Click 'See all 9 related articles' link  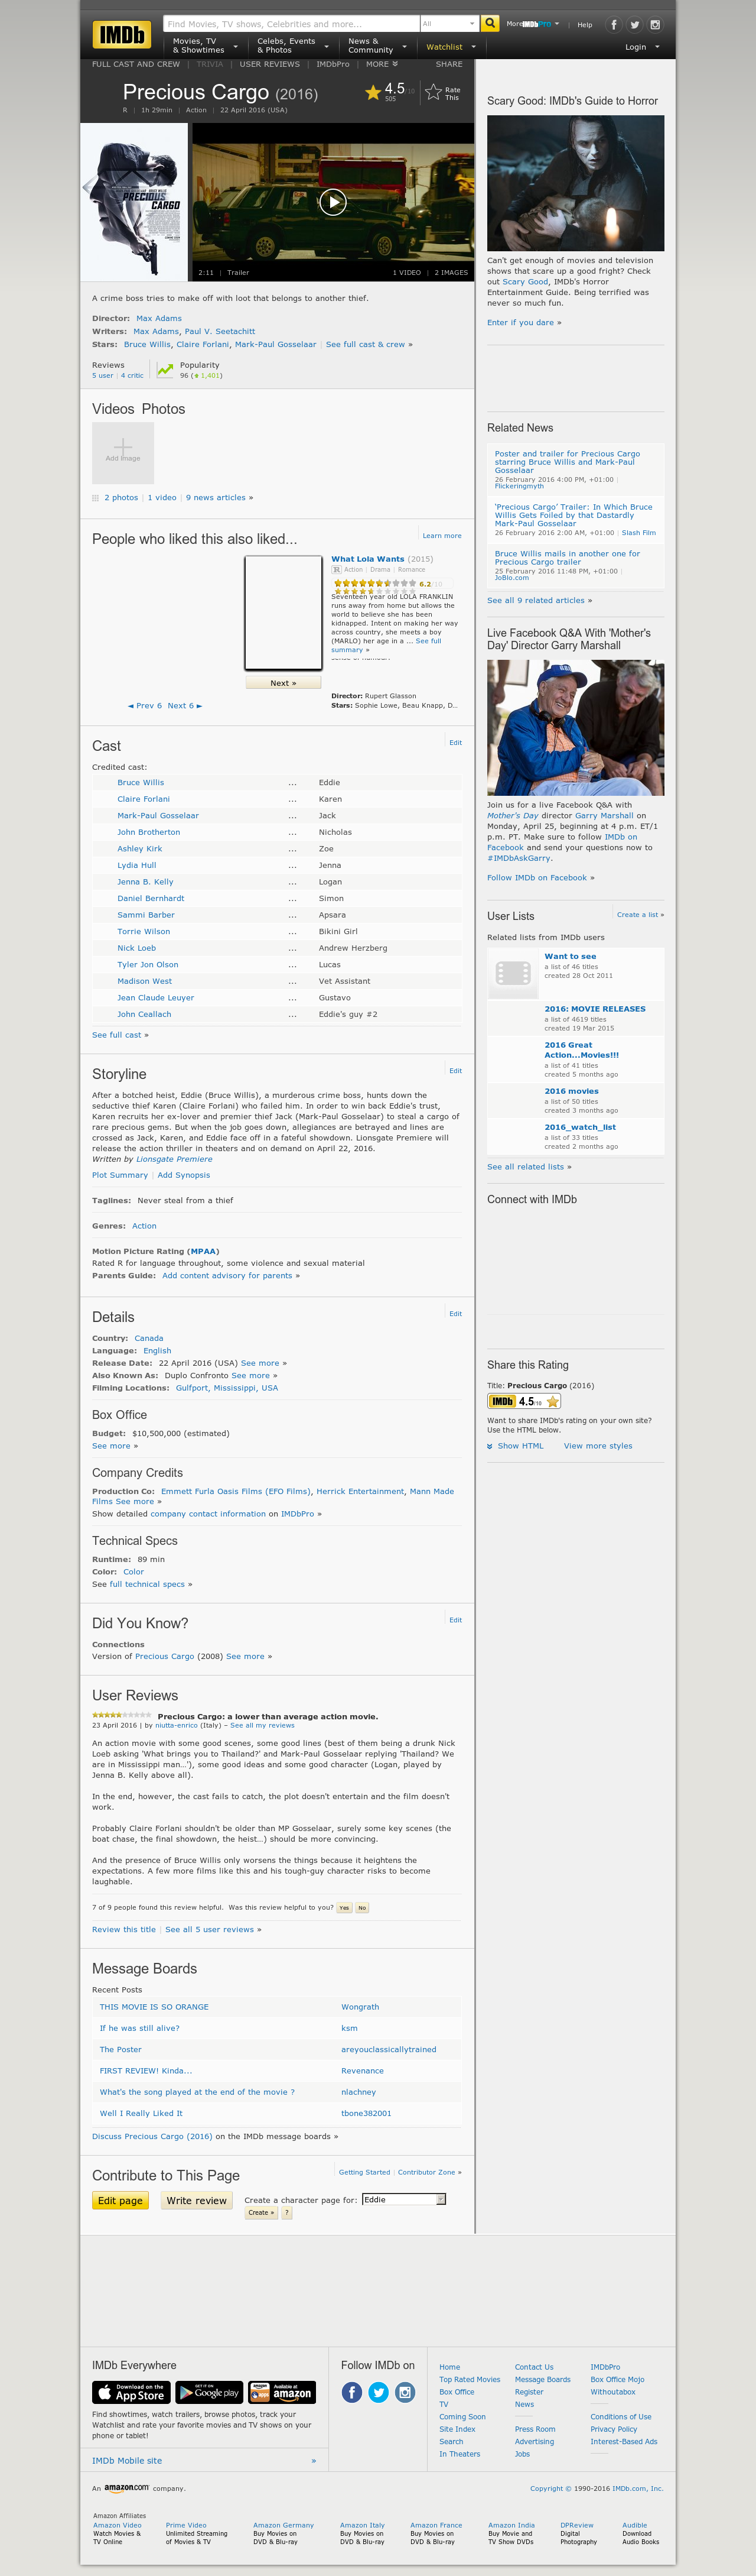point(536,600)
